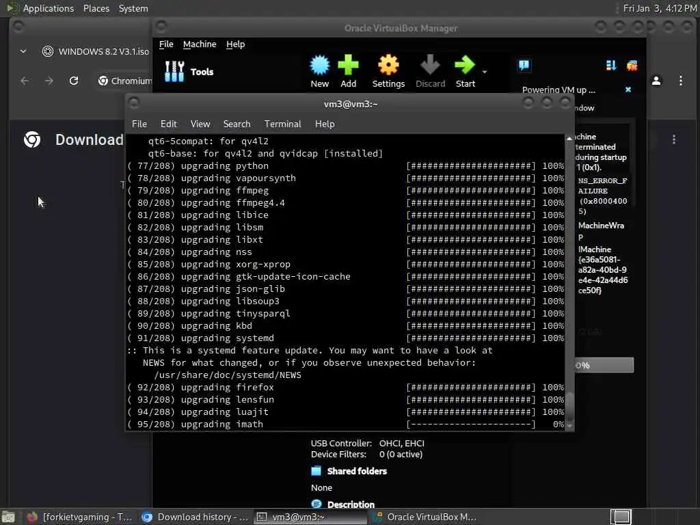Click the Chromium logo on Downloads page
This screenshot has height=525, width=700.
(x=32, y=139)
